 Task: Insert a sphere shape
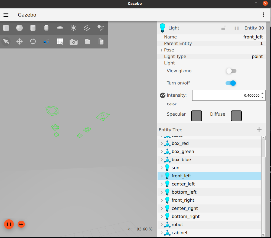coord(19,28)
